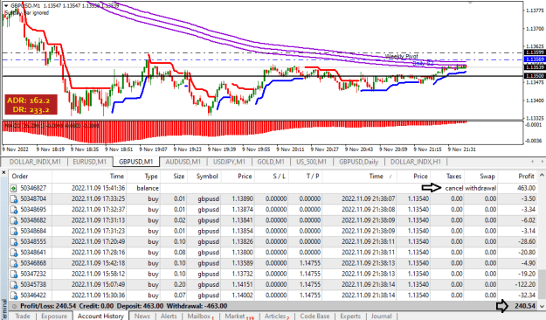The width and height of the screenshot is (546, 320).
Task: Click balance entry icon for order 50346827
Action: click(x=13, y=189)
